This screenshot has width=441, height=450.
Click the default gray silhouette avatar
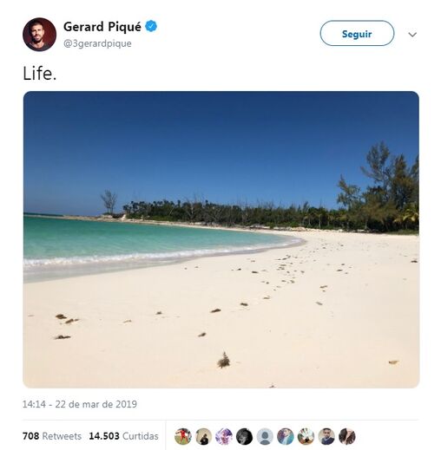[265, 436]
